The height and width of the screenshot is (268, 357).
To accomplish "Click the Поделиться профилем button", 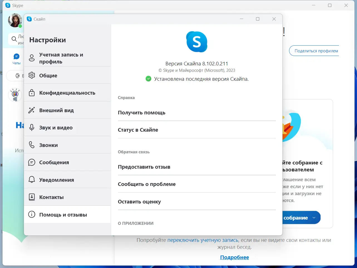I will pos(317,51).
